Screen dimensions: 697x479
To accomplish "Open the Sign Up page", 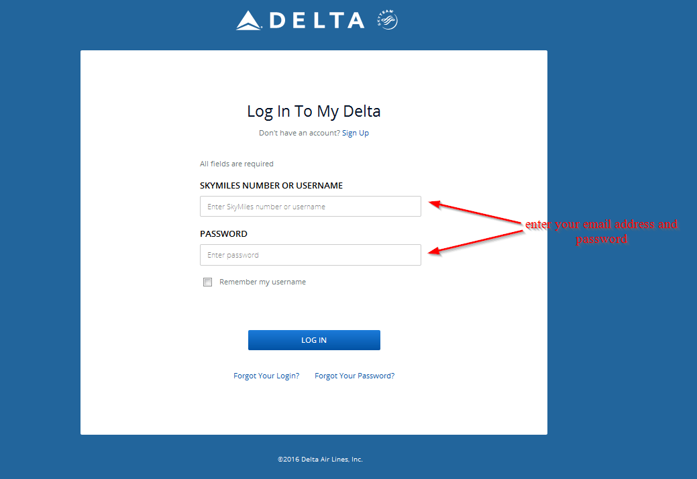I will coord(356,132).
